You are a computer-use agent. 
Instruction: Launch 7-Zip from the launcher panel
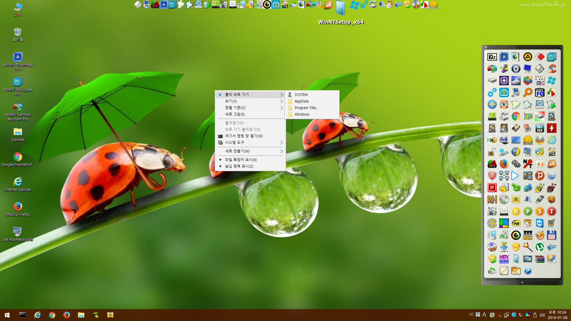(x=492, y=57)
